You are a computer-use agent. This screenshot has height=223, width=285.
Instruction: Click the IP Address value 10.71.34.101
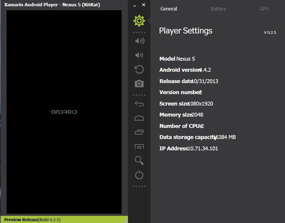click(203, 149)
